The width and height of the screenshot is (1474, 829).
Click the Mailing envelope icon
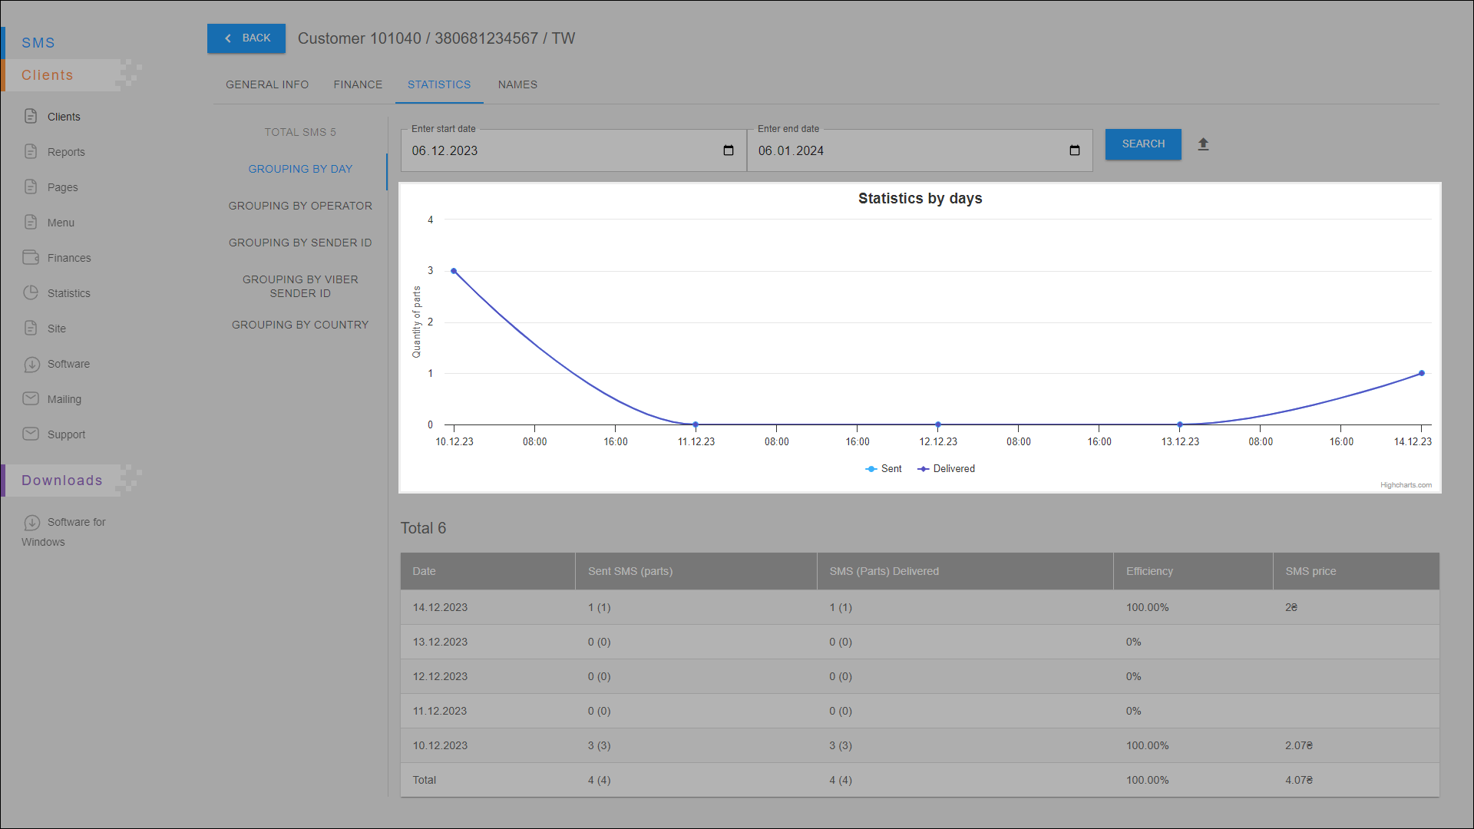click(31, 398)
